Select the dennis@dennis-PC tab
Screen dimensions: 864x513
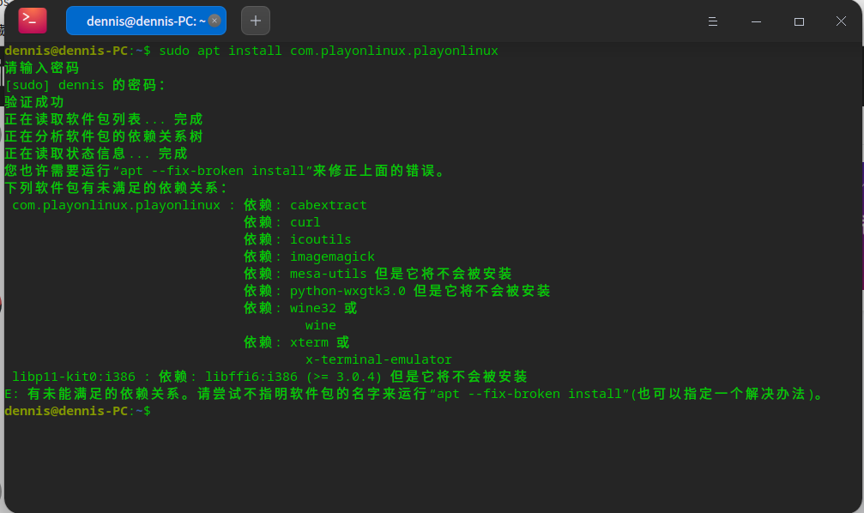[146, 21]
